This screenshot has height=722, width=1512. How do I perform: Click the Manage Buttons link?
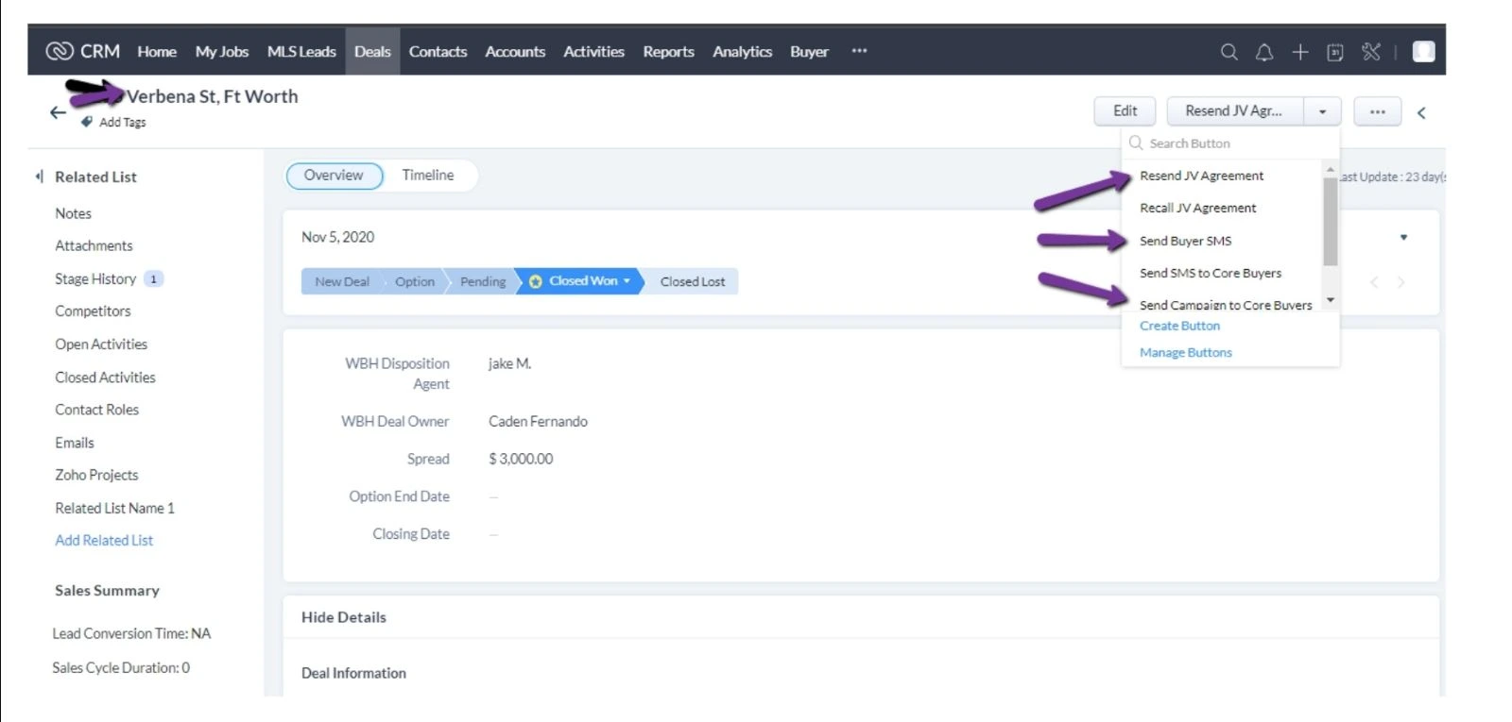click(1185, 352)
